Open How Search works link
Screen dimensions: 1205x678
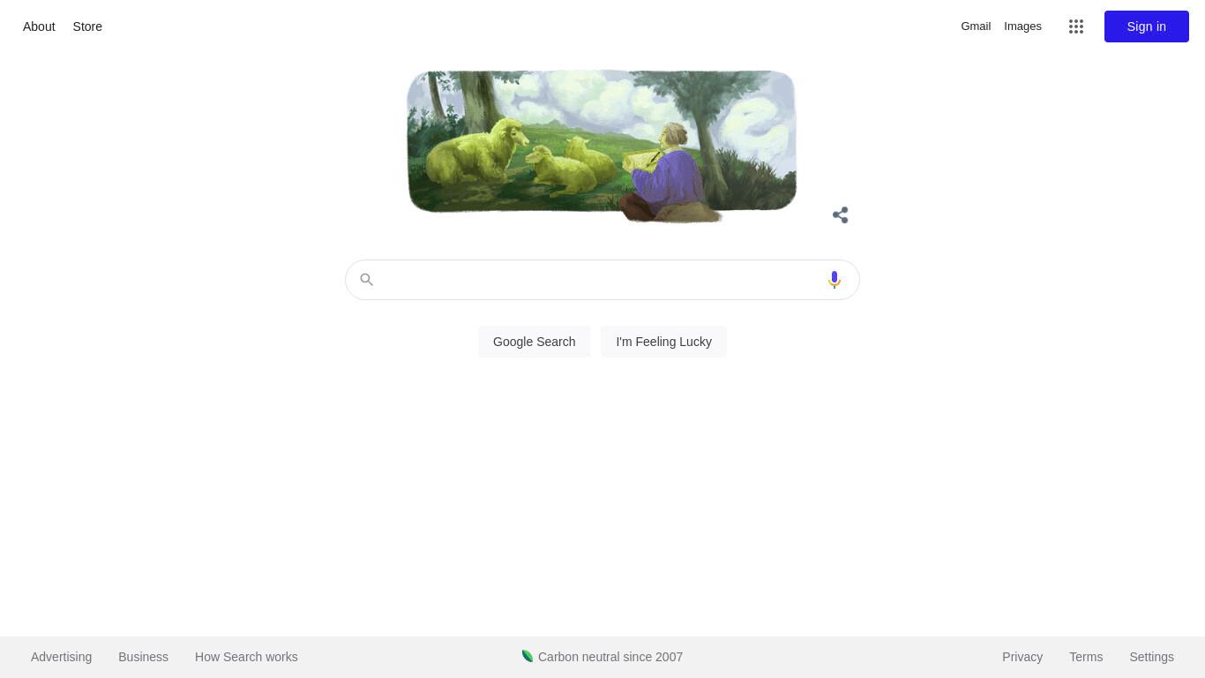(x=246, y=657)
